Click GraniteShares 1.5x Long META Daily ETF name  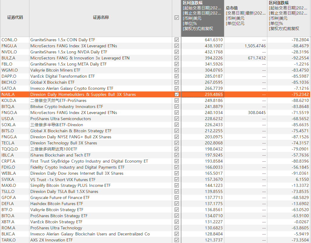point(69,64)
